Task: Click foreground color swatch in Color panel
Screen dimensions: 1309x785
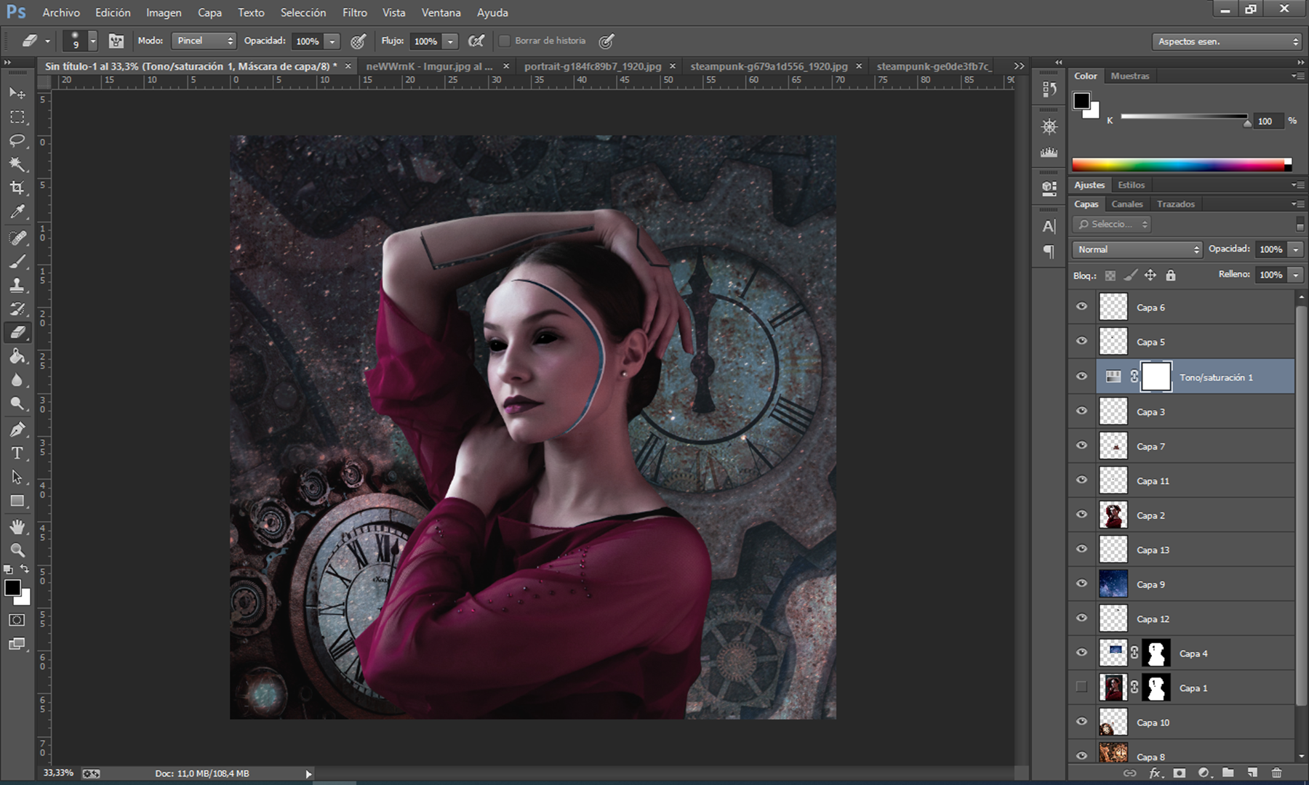Action: click(x=1081, y=101)
